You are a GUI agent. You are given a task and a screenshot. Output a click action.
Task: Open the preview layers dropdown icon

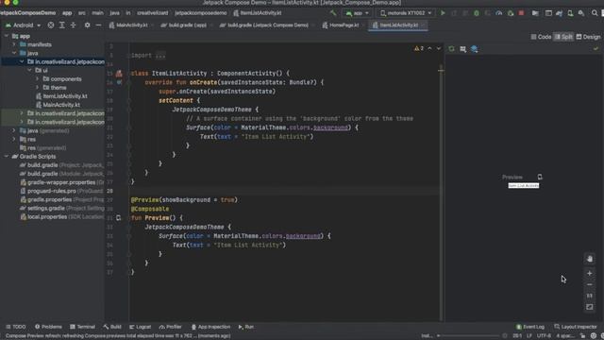click(475, 49)
